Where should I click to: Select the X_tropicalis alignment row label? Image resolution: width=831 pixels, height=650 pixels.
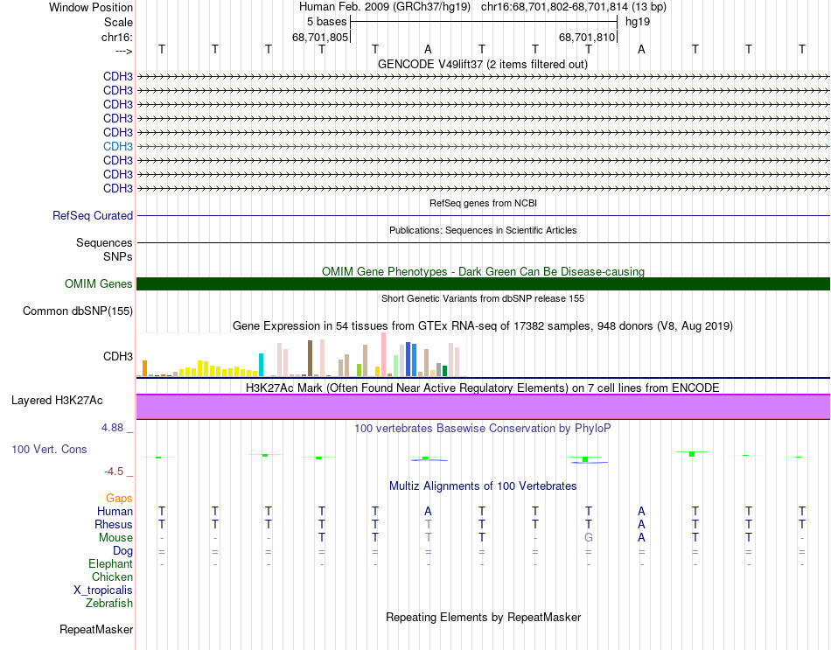103,591
